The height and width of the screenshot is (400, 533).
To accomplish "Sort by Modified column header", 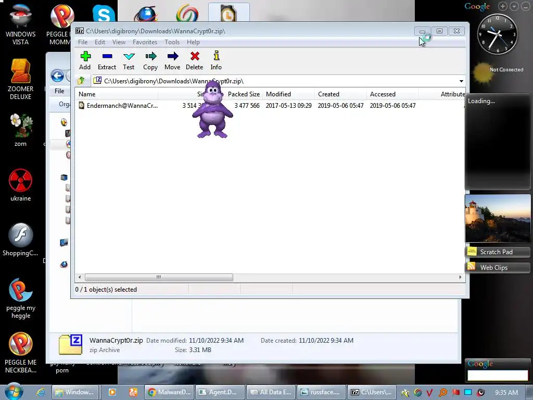I will tap(289, 94).
